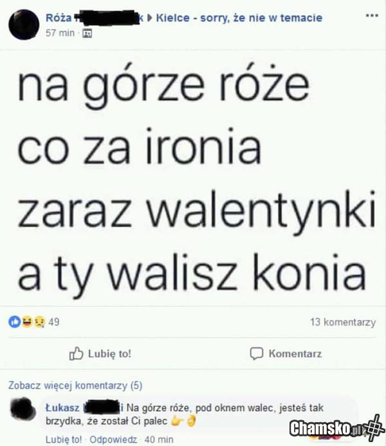This screenshot has height=446, width=386.
Task: Click the Lubię to! like button
Action: tap(100, 354)
